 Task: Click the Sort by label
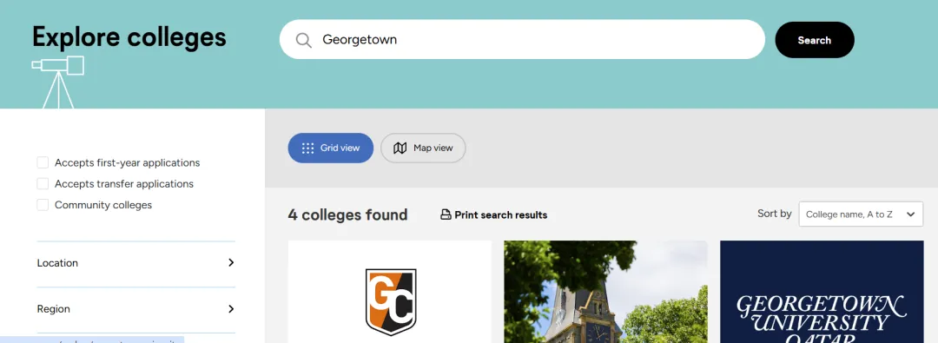(774, 214)
